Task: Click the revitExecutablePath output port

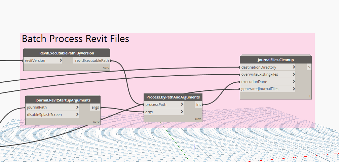Action: pos(92,60)
